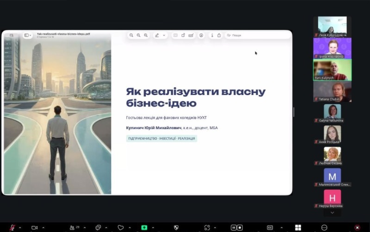The image size is (370, 232).
Task: Open highlight color dropdown arrow
Action: (x=164, y=36)
